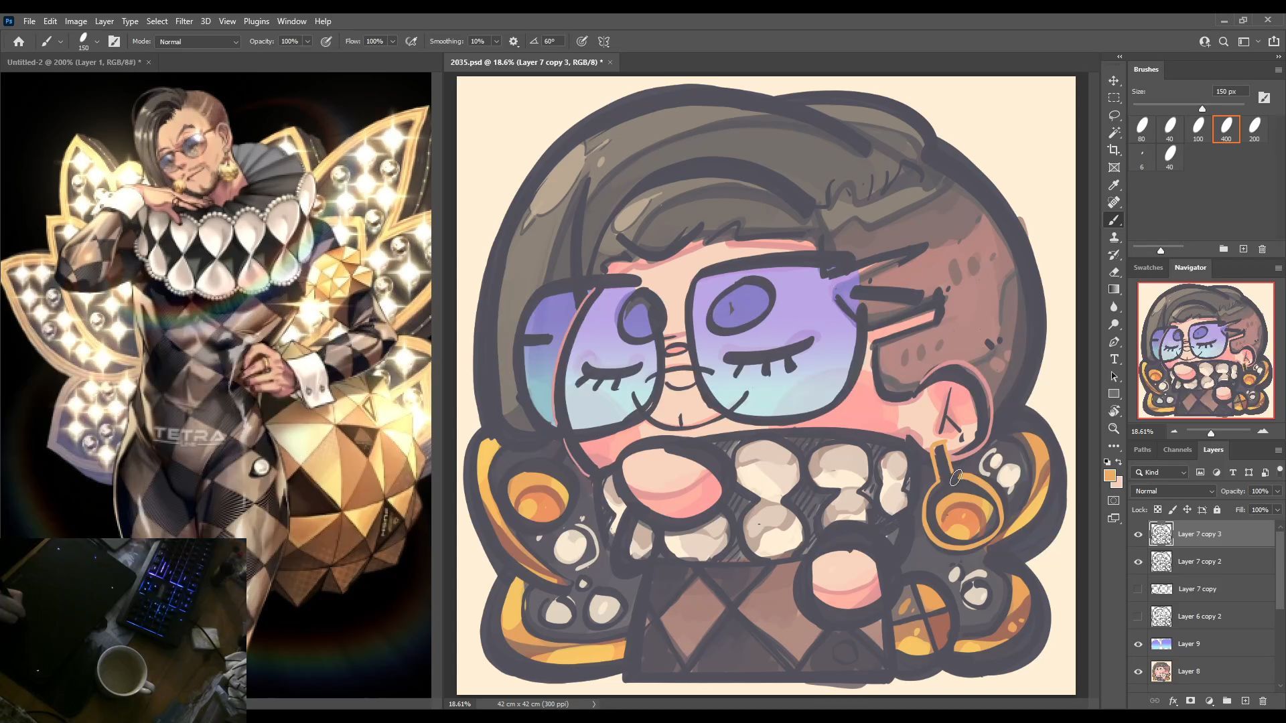Select the Brush tool in toolbar

(x=1114, y=220)
